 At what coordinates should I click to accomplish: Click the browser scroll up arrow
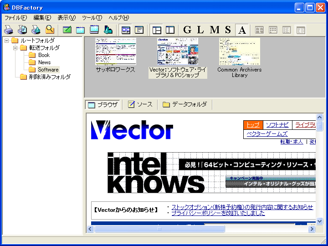click(x=319, y=118)
